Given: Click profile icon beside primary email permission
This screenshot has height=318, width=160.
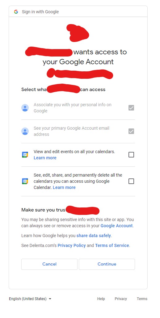Looking at the screenshot, I should 25,131.
